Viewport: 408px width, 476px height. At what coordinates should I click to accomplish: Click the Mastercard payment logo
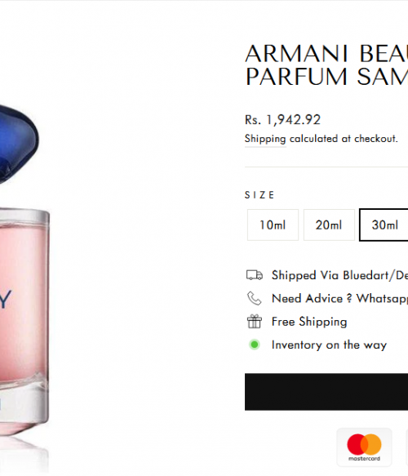(x=364, y=447)
